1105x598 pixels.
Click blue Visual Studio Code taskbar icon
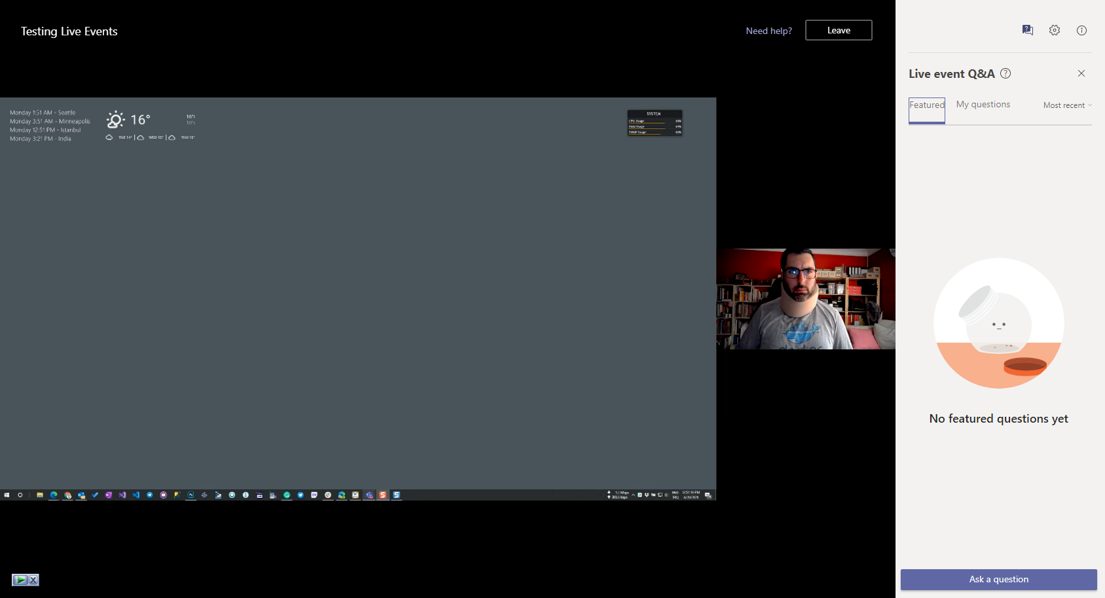click(136, 495)
